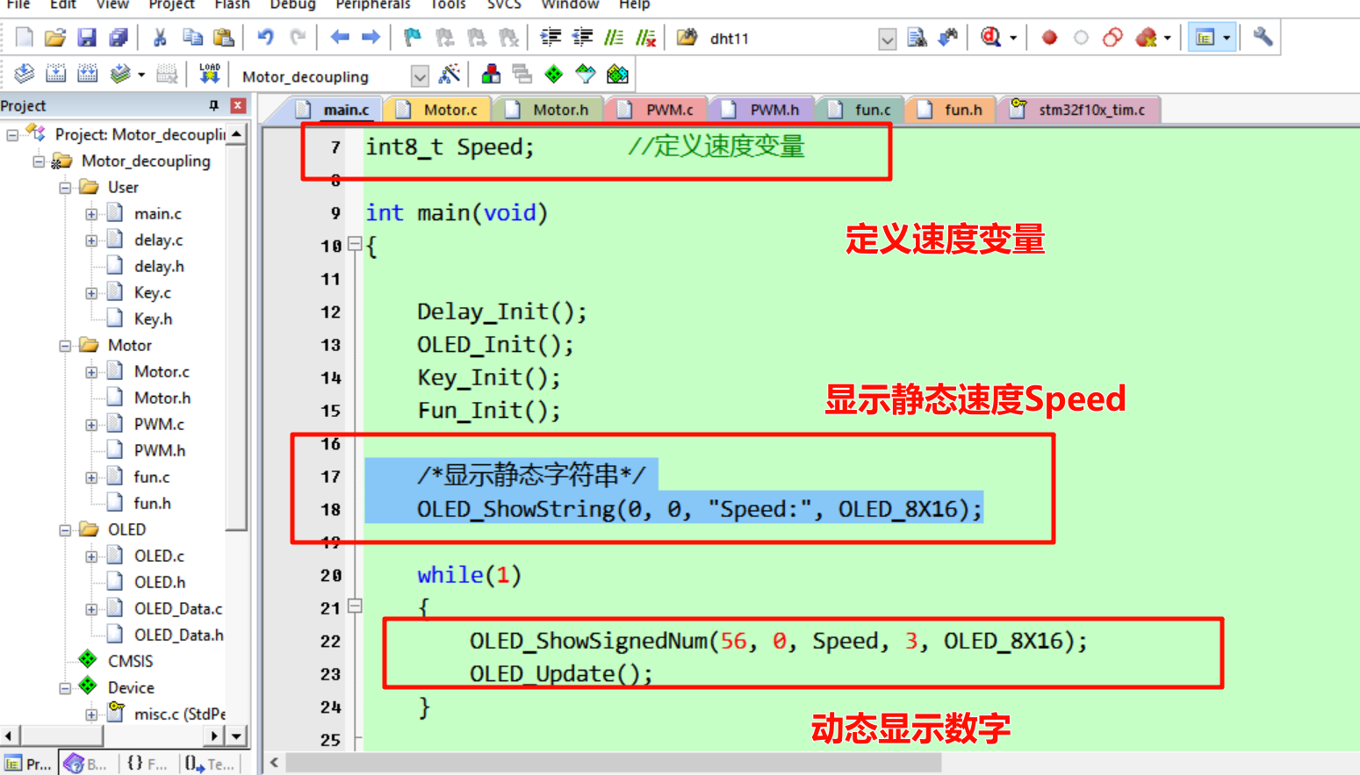Image resolution: width=1360 pixels, height=775 pixels.
Task: Switch to the PWM.h tab
Action: pos(763,110)
